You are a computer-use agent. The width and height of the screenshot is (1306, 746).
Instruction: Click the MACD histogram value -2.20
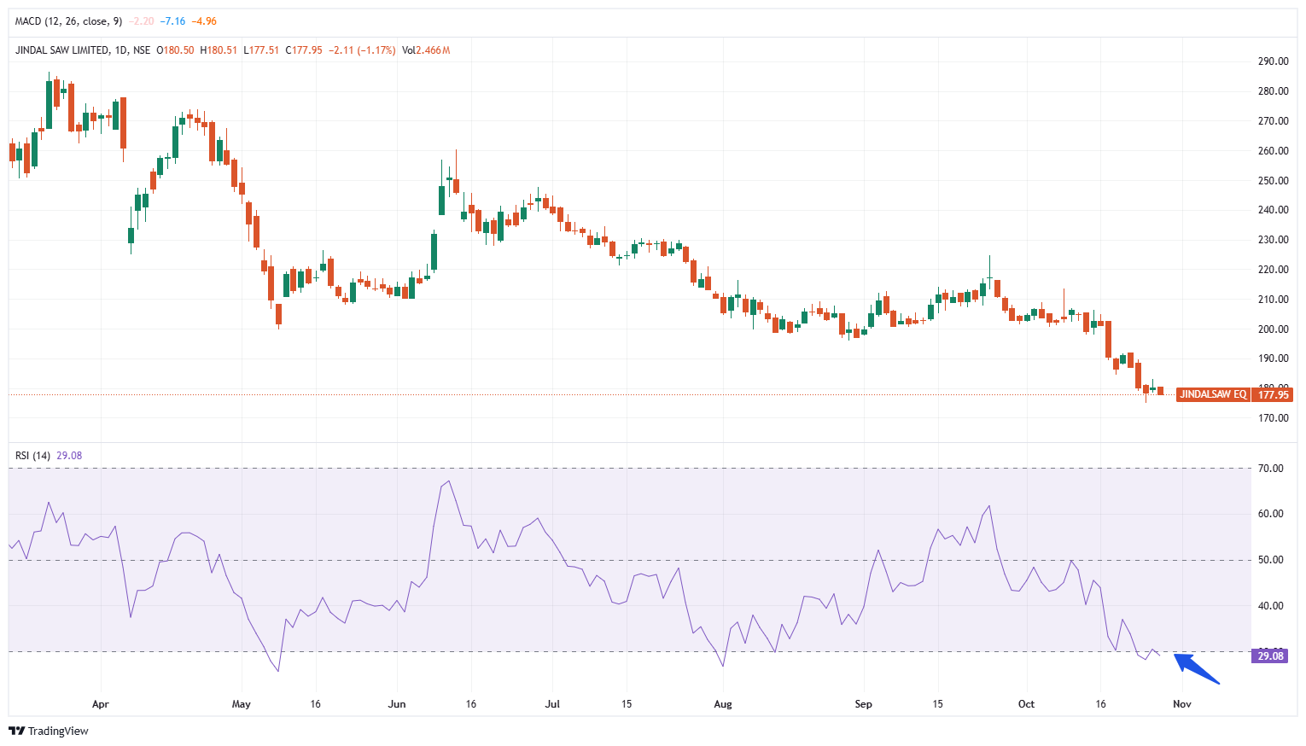[141, 21]
